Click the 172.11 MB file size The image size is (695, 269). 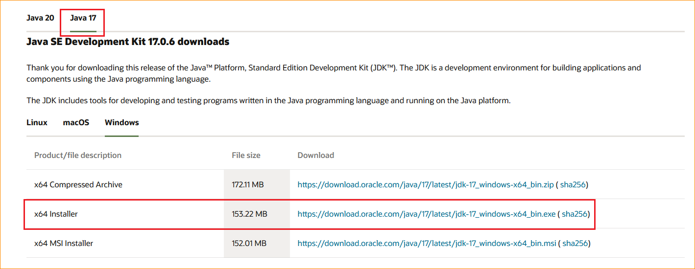(x=248, y=185)
